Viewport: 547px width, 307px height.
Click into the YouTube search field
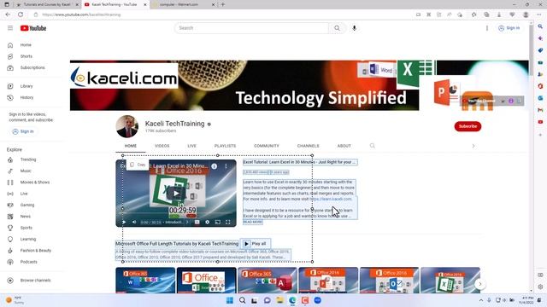[x=252, y=28]
